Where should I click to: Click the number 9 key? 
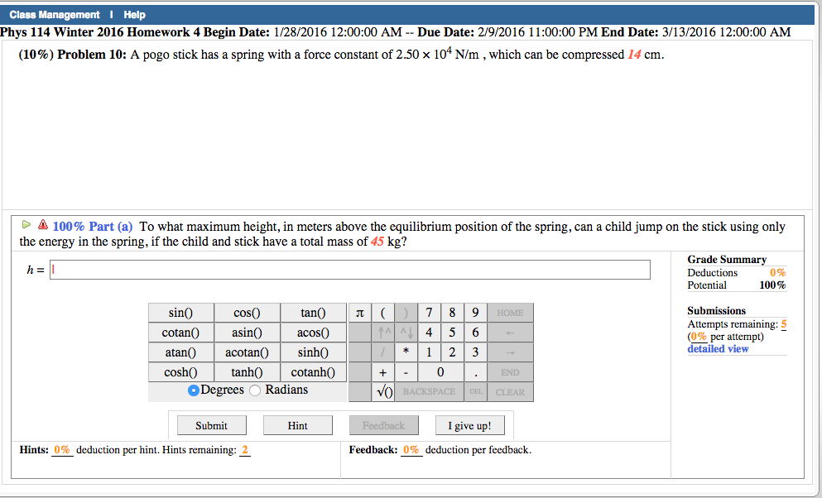[x=475, y=313]
